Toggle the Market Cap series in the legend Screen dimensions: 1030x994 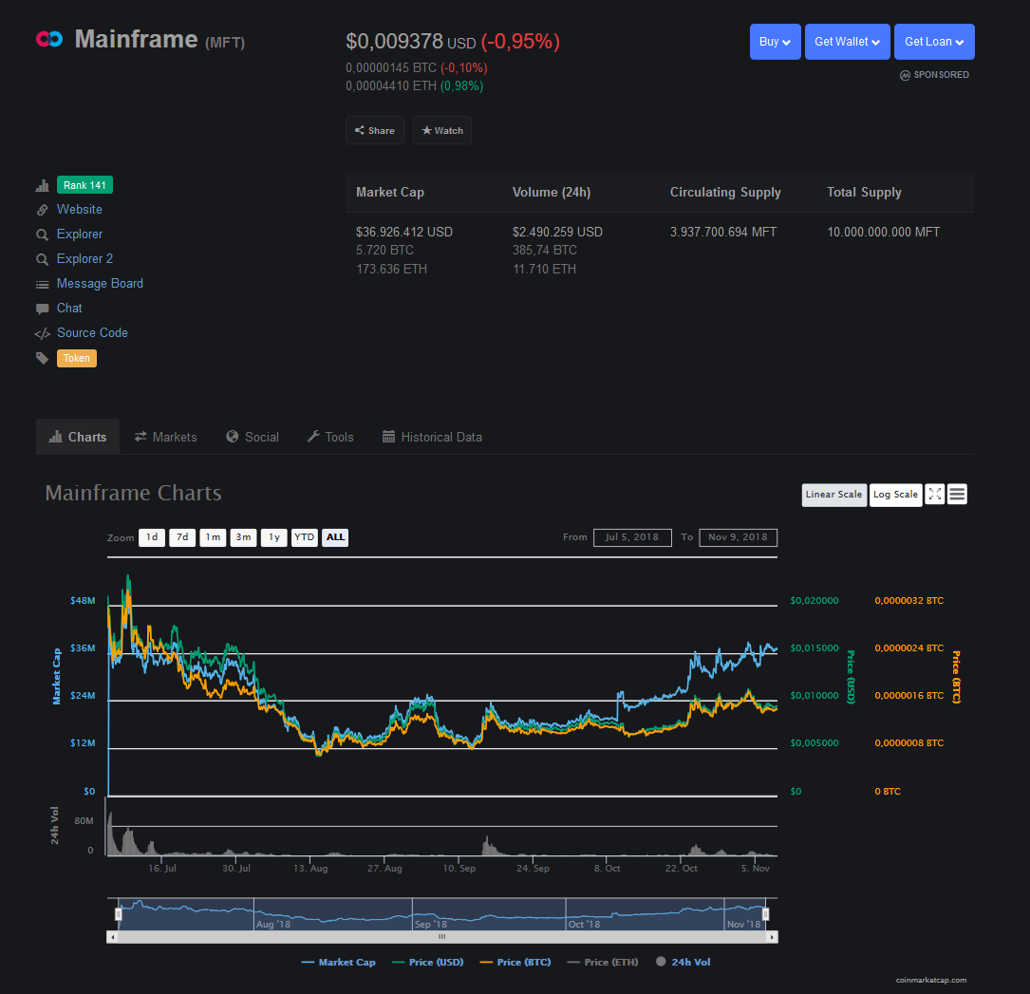338,962
